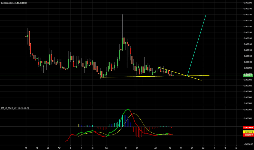The height and width of the screenshot is (150, 254).
Task: Click the 22 date label following Jul
Action: click(236, 148)
